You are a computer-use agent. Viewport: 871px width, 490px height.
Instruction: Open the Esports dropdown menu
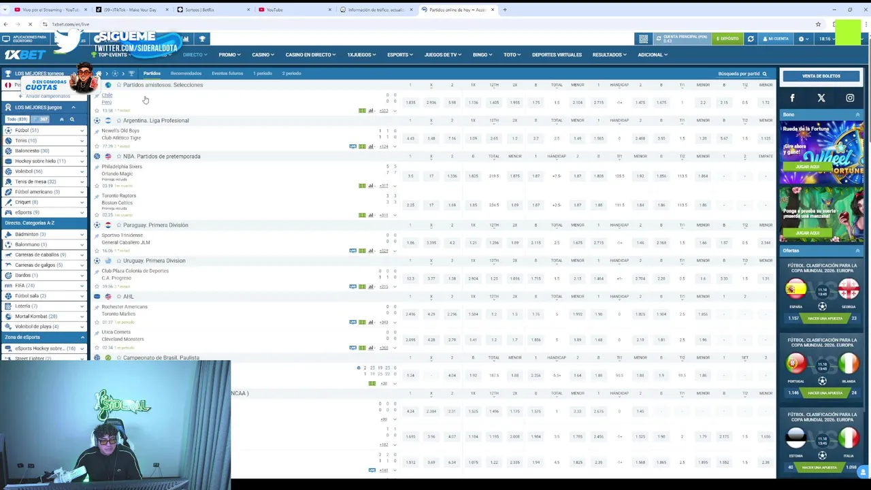(x=400, y=54)
